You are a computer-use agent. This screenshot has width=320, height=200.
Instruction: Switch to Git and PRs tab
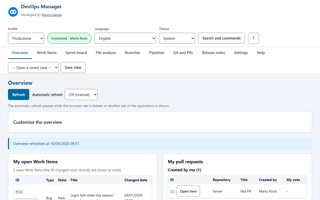pyautogui.click(x=183, y=53)
